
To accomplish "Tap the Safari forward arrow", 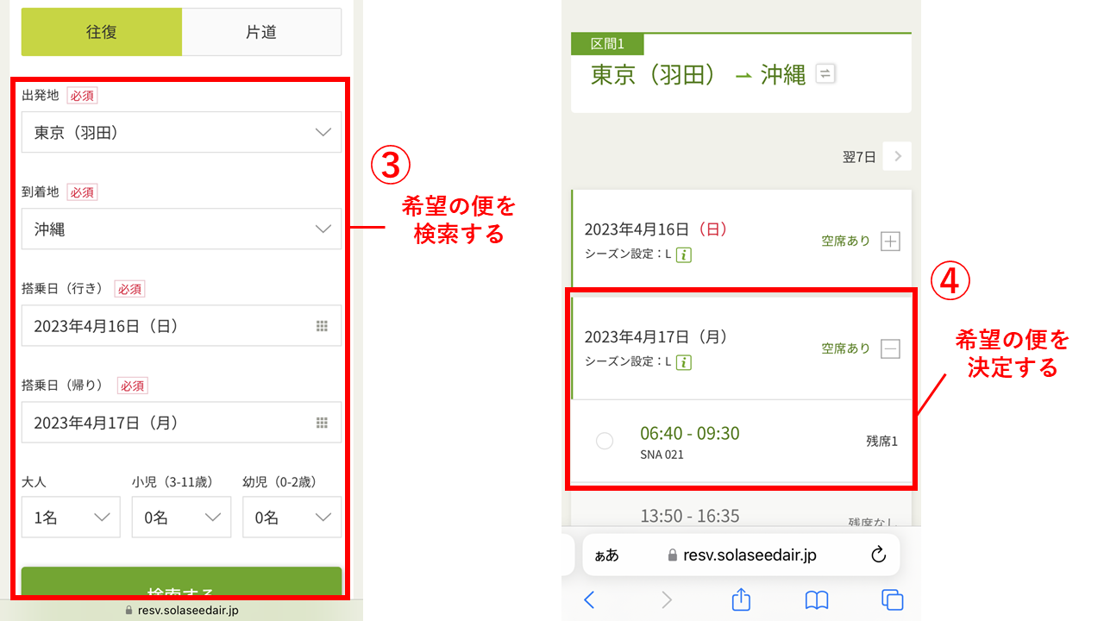I will tap(666, 599).
